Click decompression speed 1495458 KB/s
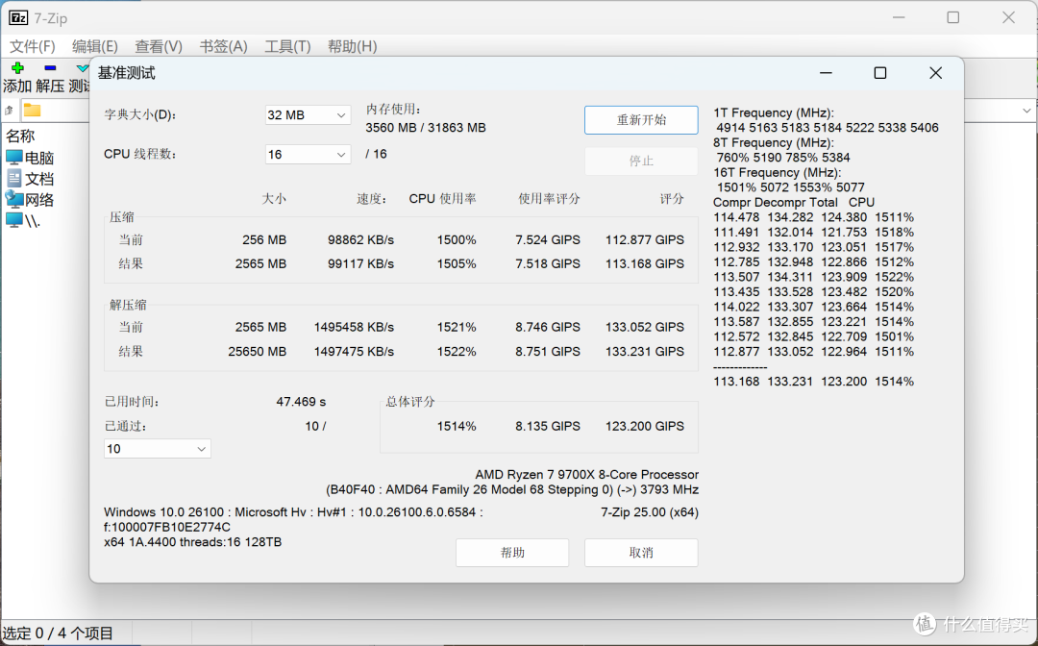The width and height of the screenshot is (1038, 646). 354,327
